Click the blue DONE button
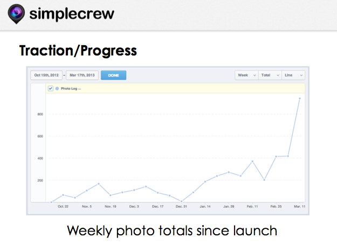Image resolution: width=337 pixels, height=252 pixels. coord(113,75)
